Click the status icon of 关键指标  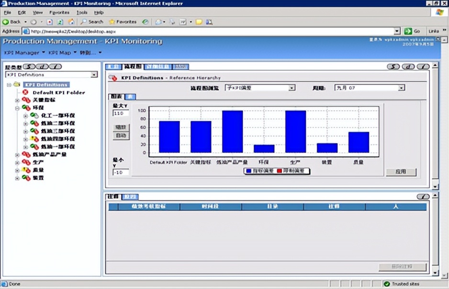point(26,100)
